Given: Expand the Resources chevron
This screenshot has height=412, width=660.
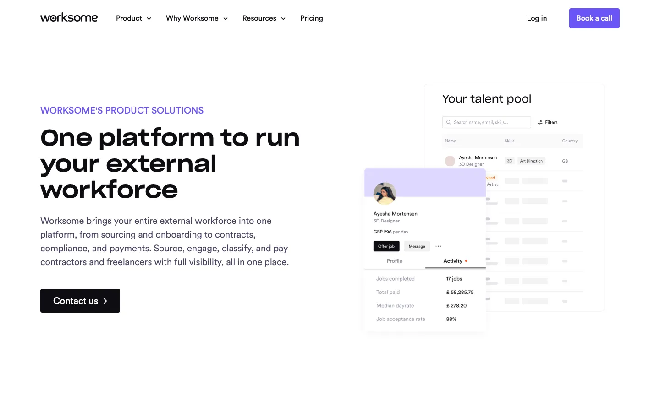Looking at the screenshot, I should point(283,19).
